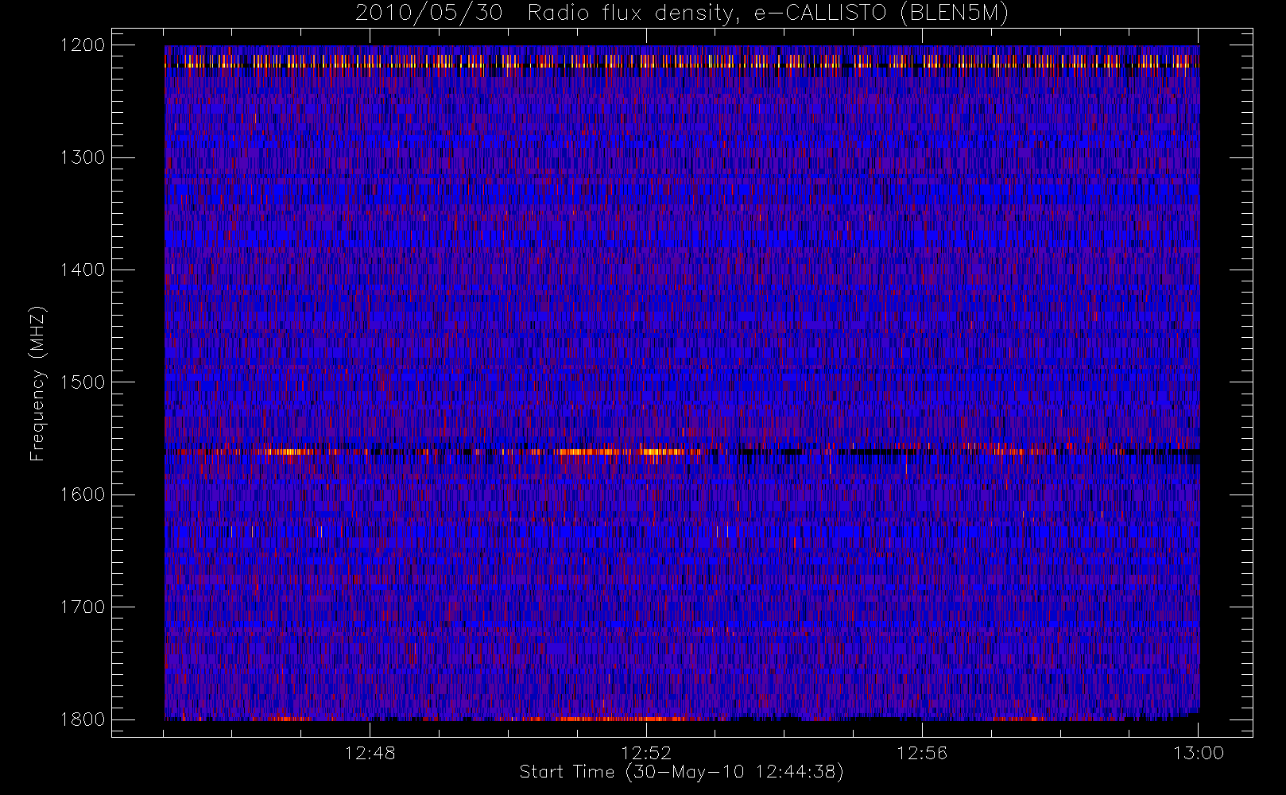Viewport: 1286px width, 795px height.
Task: Select the 1800 frequency tick label
Action: click(x=83, y=719)
